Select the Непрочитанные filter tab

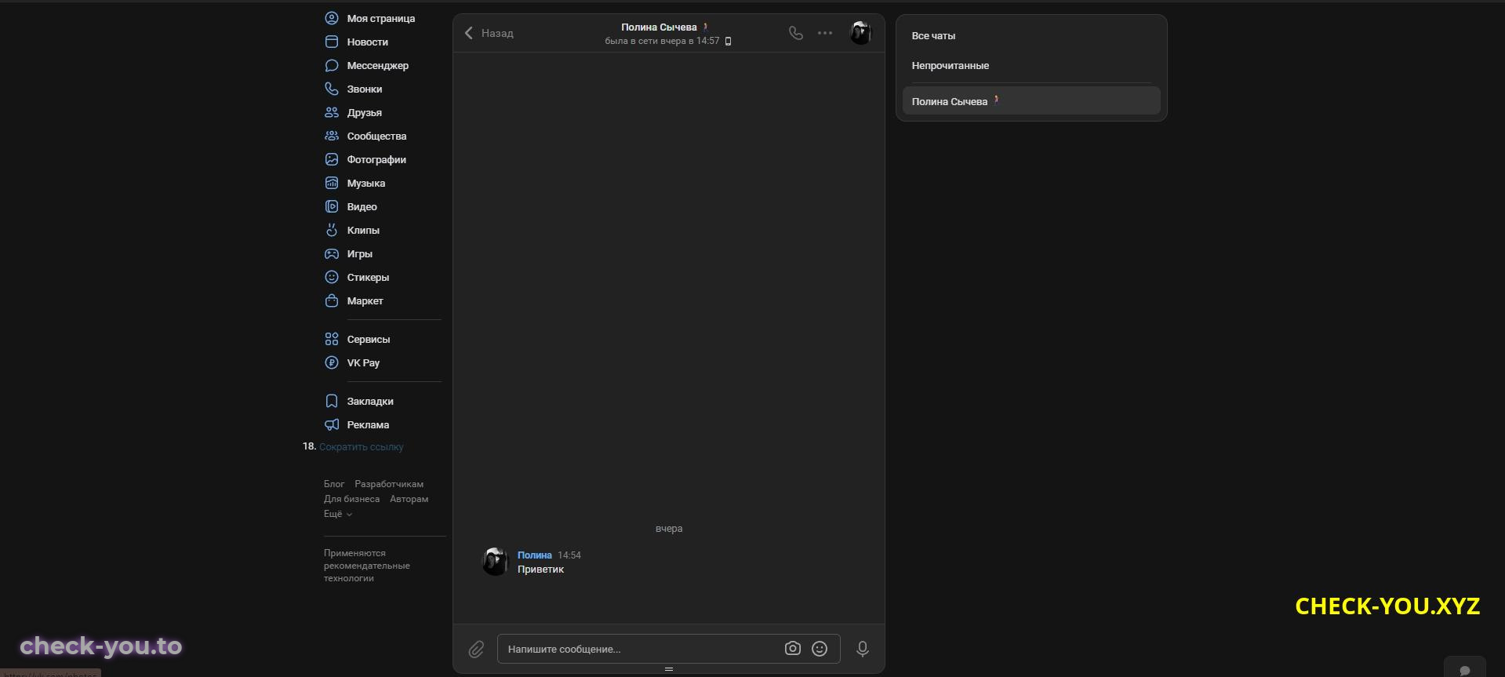[950, 66]
